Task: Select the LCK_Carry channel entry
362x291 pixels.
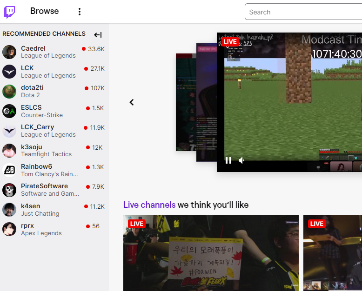Action: [47, 131]
